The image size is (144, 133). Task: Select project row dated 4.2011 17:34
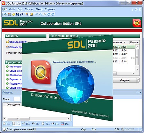pyautogui.click(x=124, y=50)
